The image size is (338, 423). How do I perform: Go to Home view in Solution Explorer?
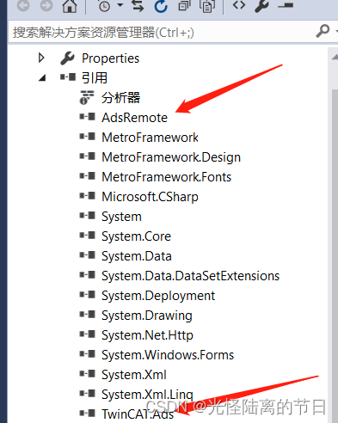coord(70,5)
